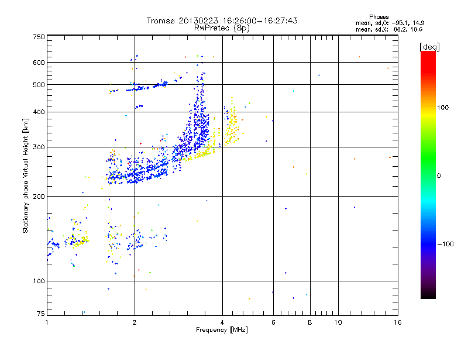The height and width of the screenshot is (351, 468).
Task: Click the "Stationary phase Virtual Height [km]" axis label
Action: tap(26, 175)
